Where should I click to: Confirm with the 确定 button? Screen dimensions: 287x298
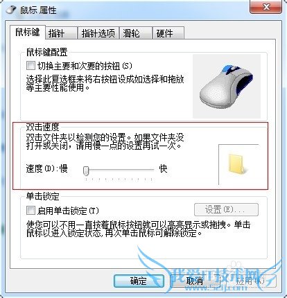tap(139, 281)
